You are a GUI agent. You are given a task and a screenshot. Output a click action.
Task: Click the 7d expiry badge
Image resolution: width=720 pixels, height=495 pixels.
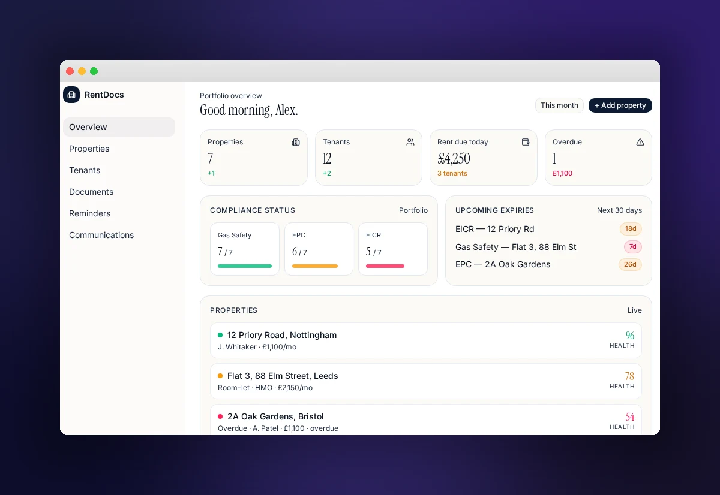click(633, 247)
